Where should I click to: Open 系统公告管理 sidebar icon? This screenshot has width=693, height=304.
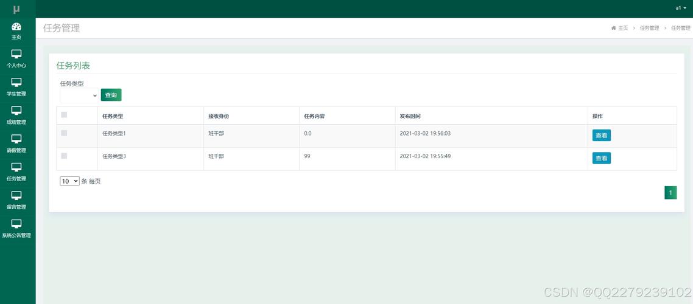click(16, 224)
